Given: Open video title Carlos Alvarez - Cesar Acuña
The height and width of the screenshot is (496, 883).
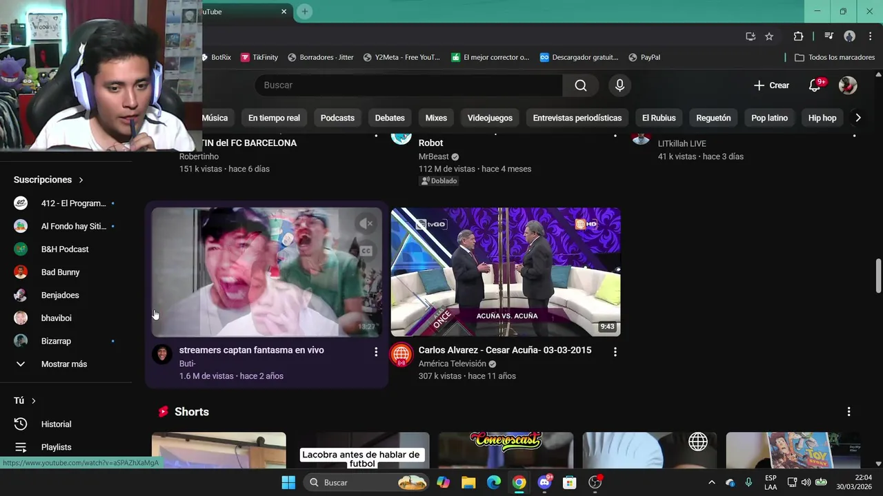Looking at the screenshot, I should [505, 350].
